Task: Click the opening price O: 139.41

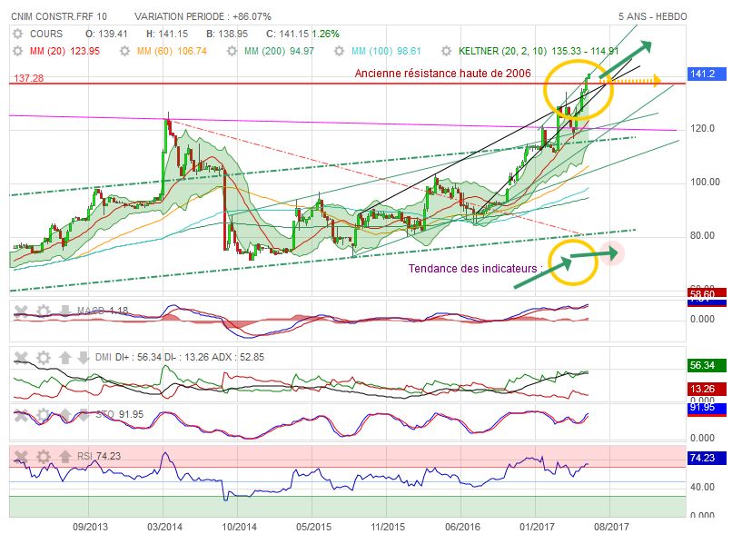Action: 106,35
